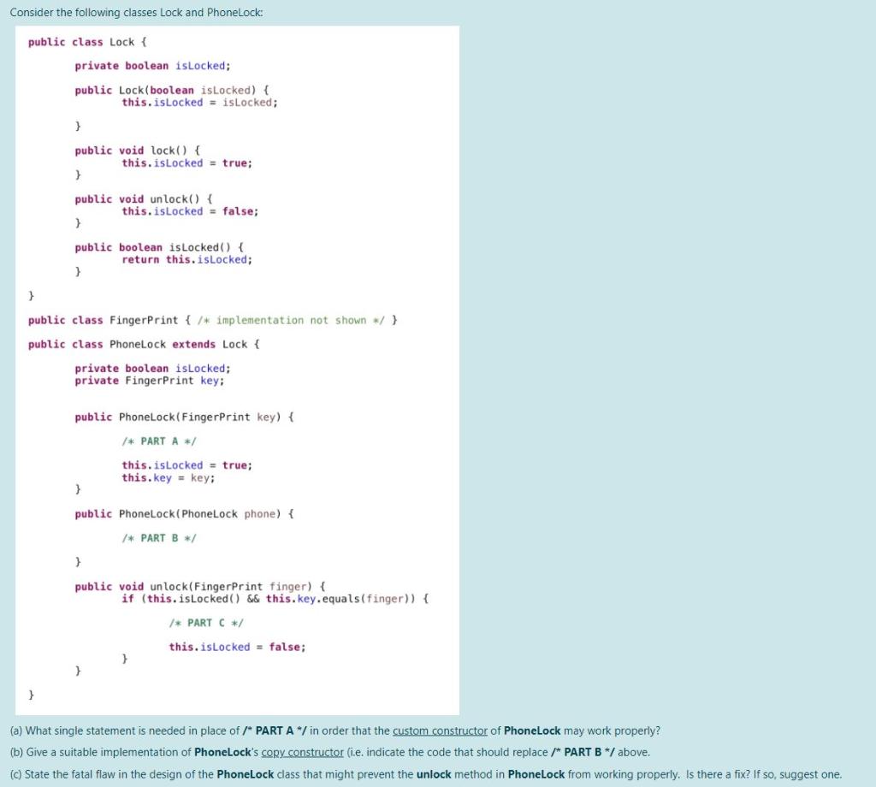Select the lock method signature
The height and width of the screenshot is (787, 876).
pos(137,150)
